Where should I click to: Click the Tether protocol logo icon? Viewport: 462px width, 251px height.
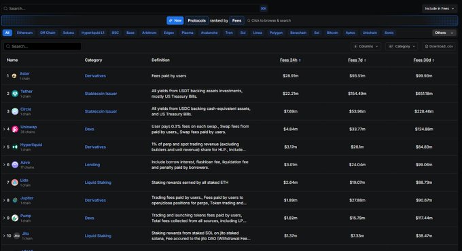point(15,94)
